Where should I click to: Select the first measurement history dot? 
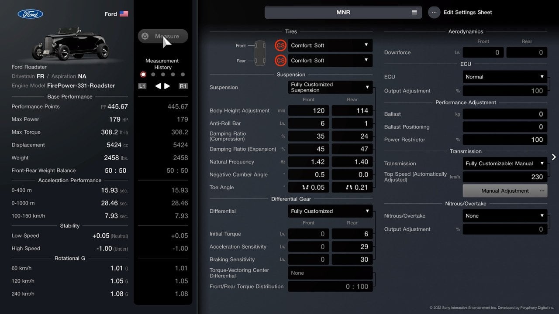[143, 75]
